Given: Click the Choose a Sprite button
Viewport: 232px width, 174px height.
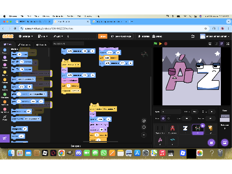Looking at the screenshot, I should click(x=211, y=143).
